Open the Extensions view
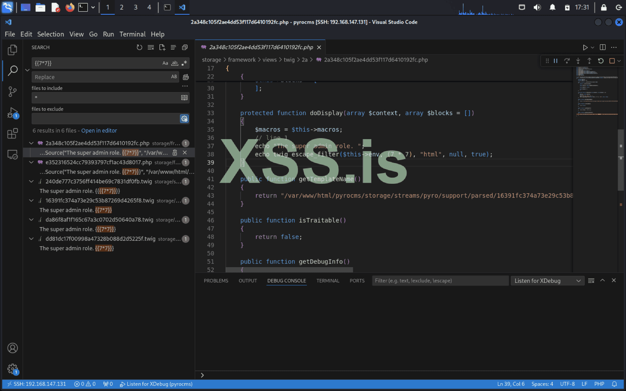Screen dimensions: 626x391 [x=12, y=134]
